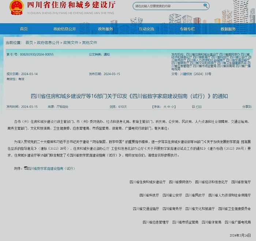Click signature 四川省卫生健康委员会

234,209
